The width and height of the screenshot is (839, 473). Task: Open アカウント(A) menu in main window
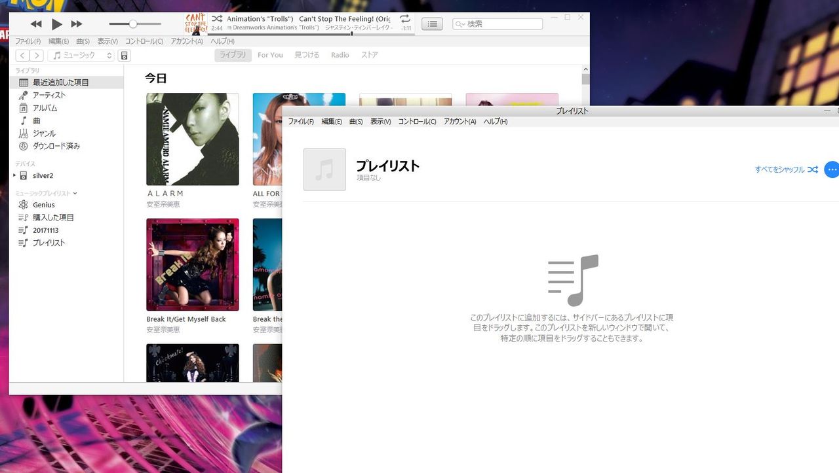click(187, 41)
